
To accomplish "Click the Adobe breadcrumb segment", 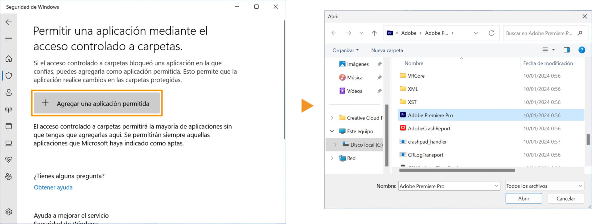I will point(409,33).
